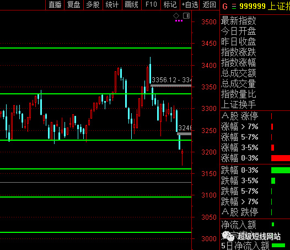The image size is (290, 250).
Task: Open the green list icon beside 999999
Action: pos(234,7)
